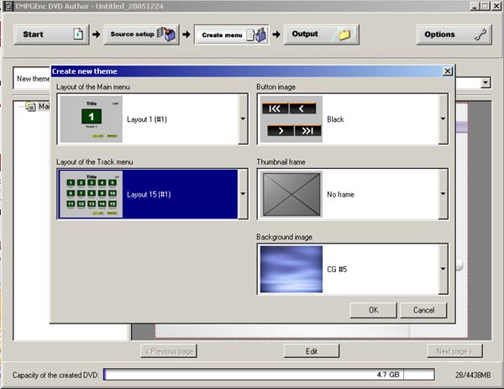Viewport: 504px width, 389px height.
Task: Click the Start step button
Action: tap(51, 34)
